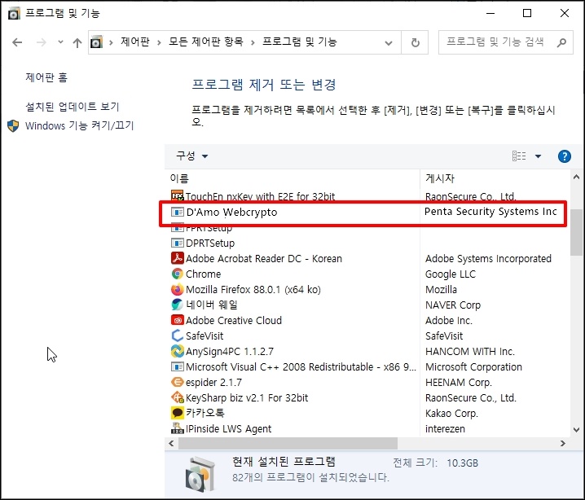Select Microsoft Visual C++ 2008 Redistributable
The height and width of the screenshot is (500, 585).
pyautogui.click(x=301, y=367)
